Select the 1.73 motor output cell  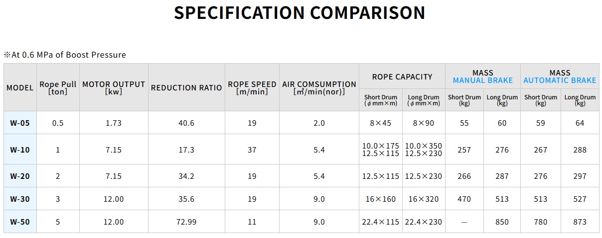tap(114, 123)
